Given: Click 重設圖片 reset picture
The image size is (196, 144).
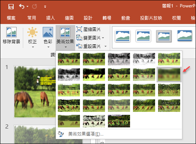Looking at the screenshot, I should point(88,46).
